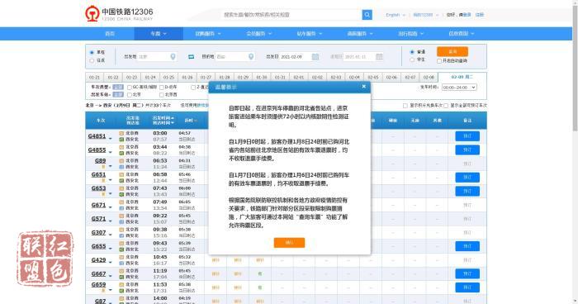Open the departure time range dropdown
This screenshot has height=304, width=578.
[459, 88]
